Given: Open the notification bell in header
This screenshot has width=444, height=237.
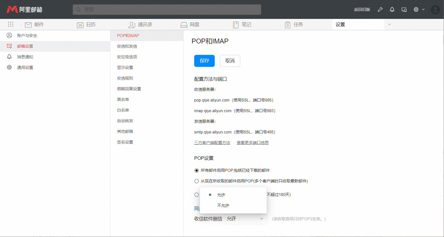Looking at the screenshot, I should coord(392,10).
